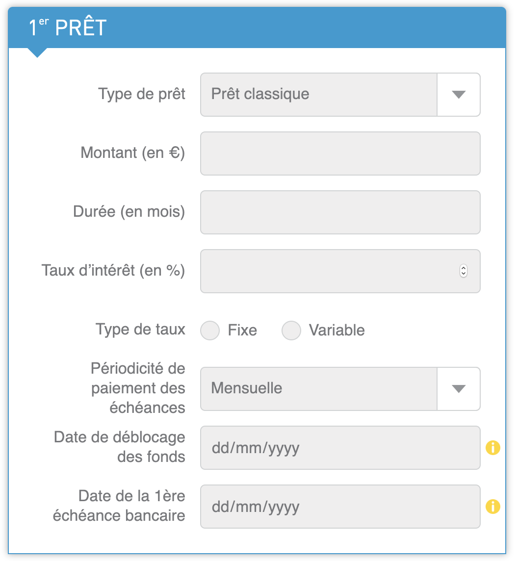Select the Fixe rate type radio button
517x561 pixels.
[209, 330]
